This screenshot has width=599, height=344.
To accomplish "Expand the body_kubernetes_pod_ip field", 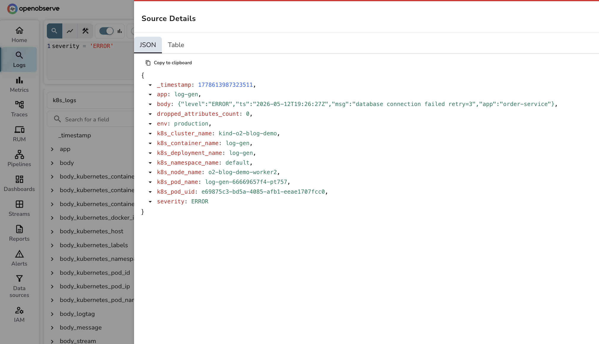I will pos(52,287).
